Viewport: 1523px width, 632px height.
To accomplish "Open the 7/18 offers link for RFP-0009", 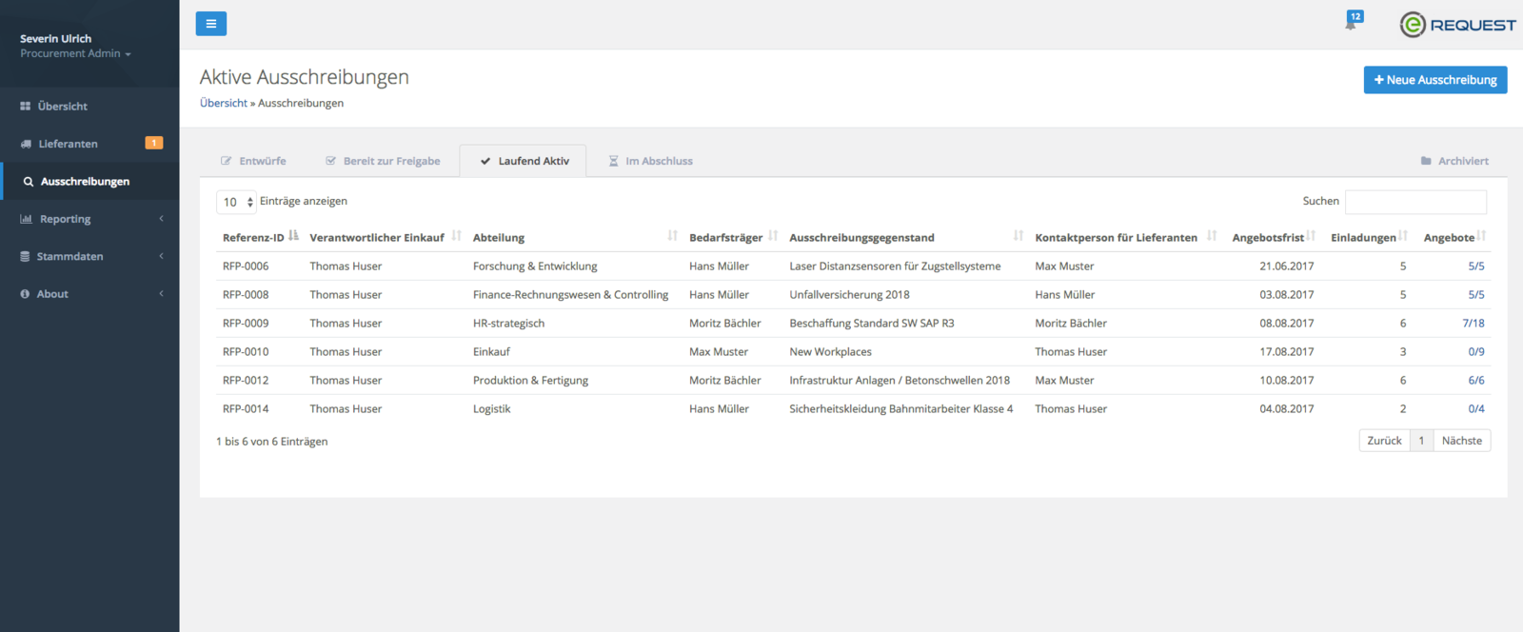I will [1473, 324].
